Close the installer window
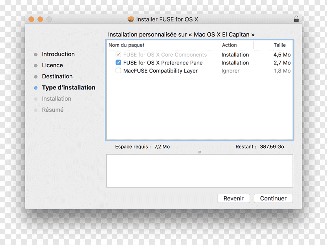Image resolution: width=327 pixels, height=245 pixels. [x=31, y=19]
